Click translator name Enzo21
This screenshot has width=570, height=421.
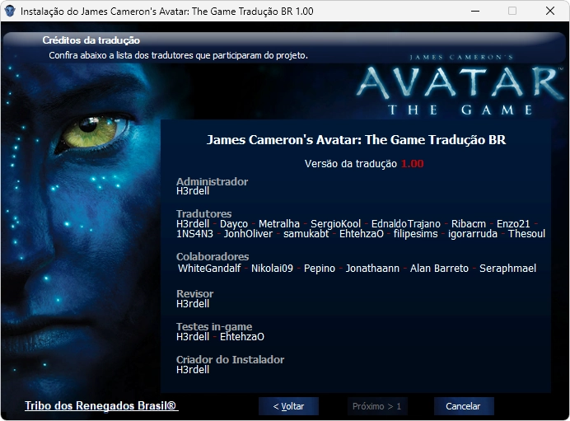coord(513,223)
